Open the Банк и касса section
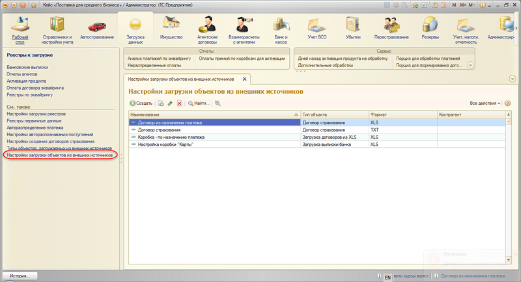The image size is (521, 282). (x=281, y=29)
